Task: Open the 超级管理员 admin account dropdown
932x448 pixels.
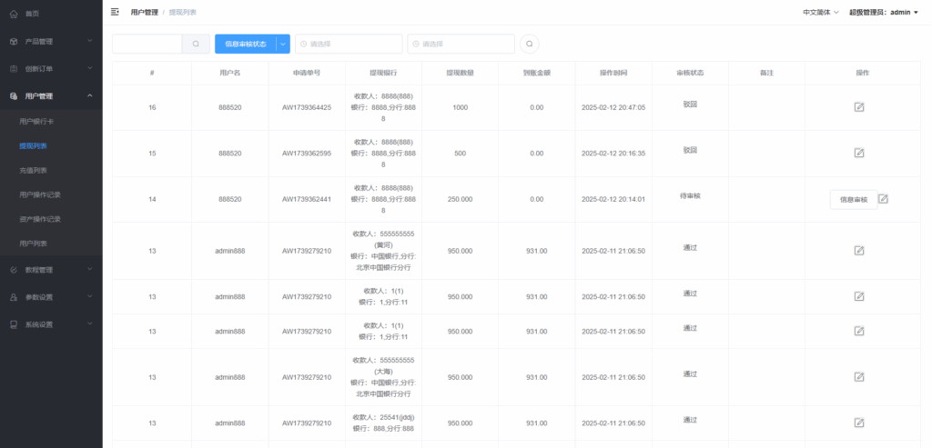Action: click(x=884, y=12)
